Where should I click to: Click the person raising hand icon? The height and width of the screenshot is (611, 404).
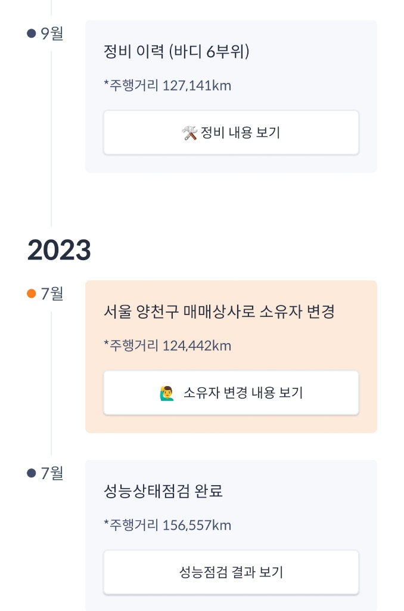coord(167,393)
